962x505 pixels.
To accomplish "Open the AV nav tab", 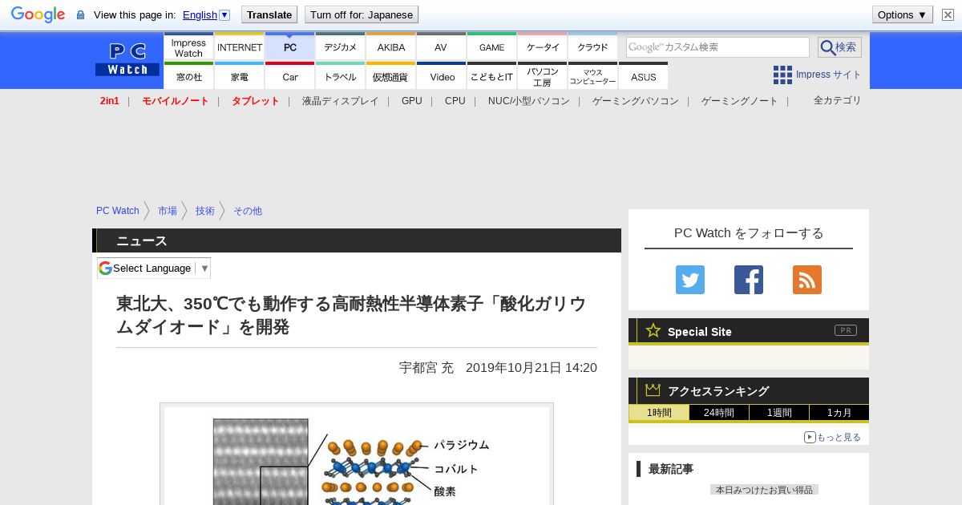I will click(x=441, y=46).
